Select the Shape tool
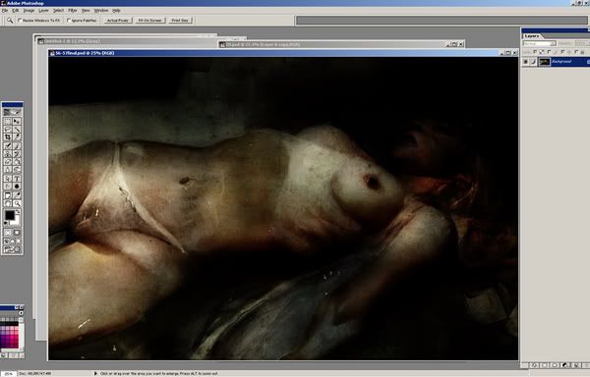Image resolution: width=590 pixels, height=377 pixels. pyautogui.click(x=17, y=187)
